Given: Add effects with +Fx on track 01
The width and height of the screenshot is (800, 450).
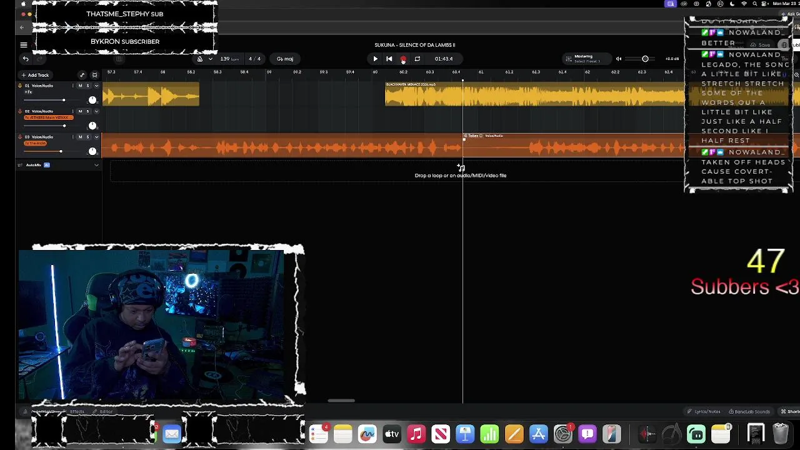Looking at the screenshot, I should pyautogui.click(x=28, y=92).
